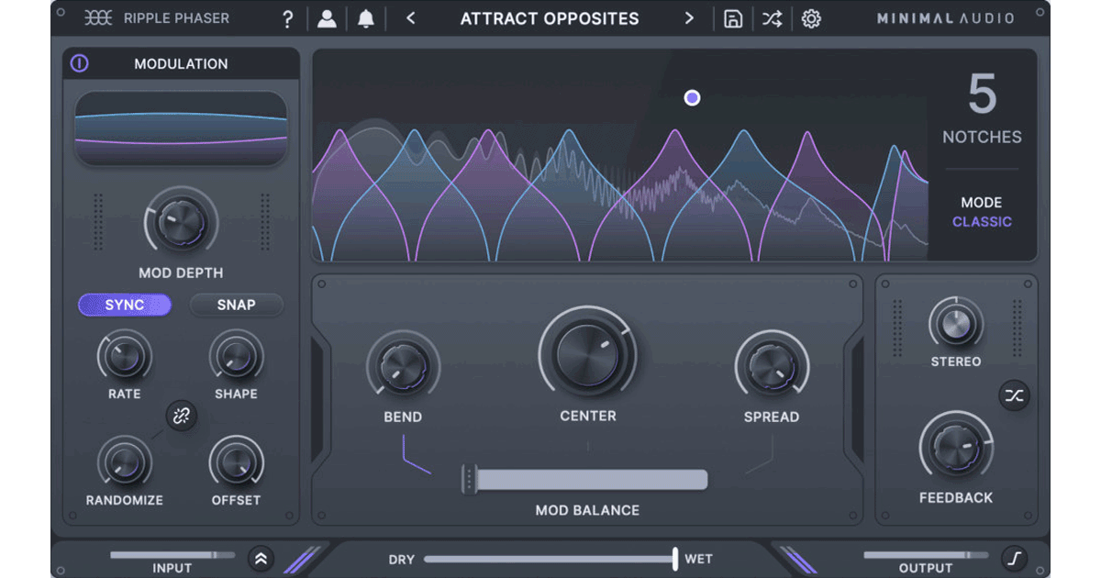Click the Ripple Phaser logo icon
The height and width of the screenshot is (578, 1101).
tap(97, 17)
